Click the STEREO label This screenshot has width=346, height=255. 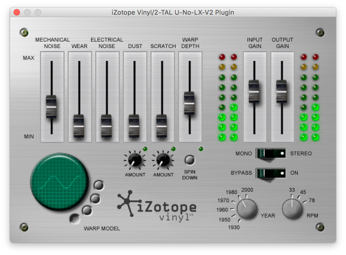click(x=301, y=154)
